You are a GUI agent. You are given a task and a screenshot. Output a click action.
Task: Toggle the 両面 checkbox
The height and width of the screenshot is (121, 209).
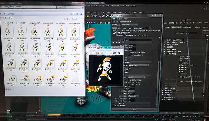pyautogui.click(x=180, y=72)
